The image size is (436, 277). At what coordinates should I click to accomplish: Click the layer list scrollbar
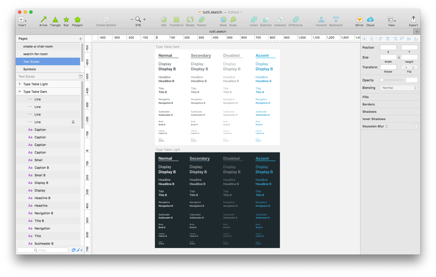click(82, 105)
